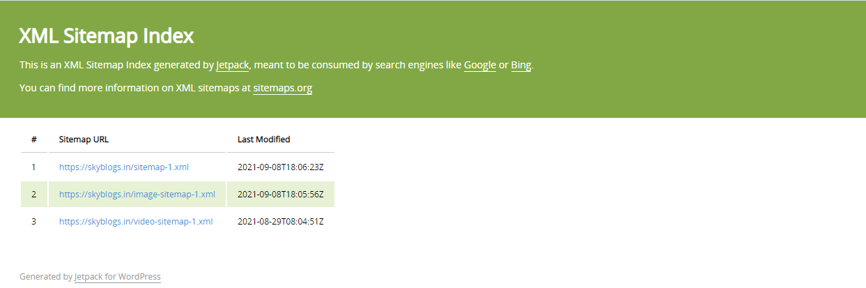Open the image-sitemap-1.xml link

pos(137,195)
